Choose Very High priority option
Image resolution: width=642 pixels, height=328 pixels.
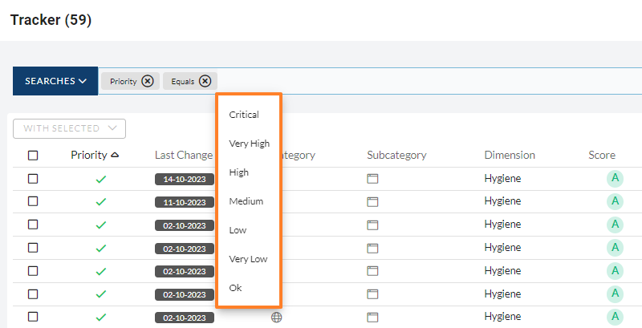[x=249, y=144]
